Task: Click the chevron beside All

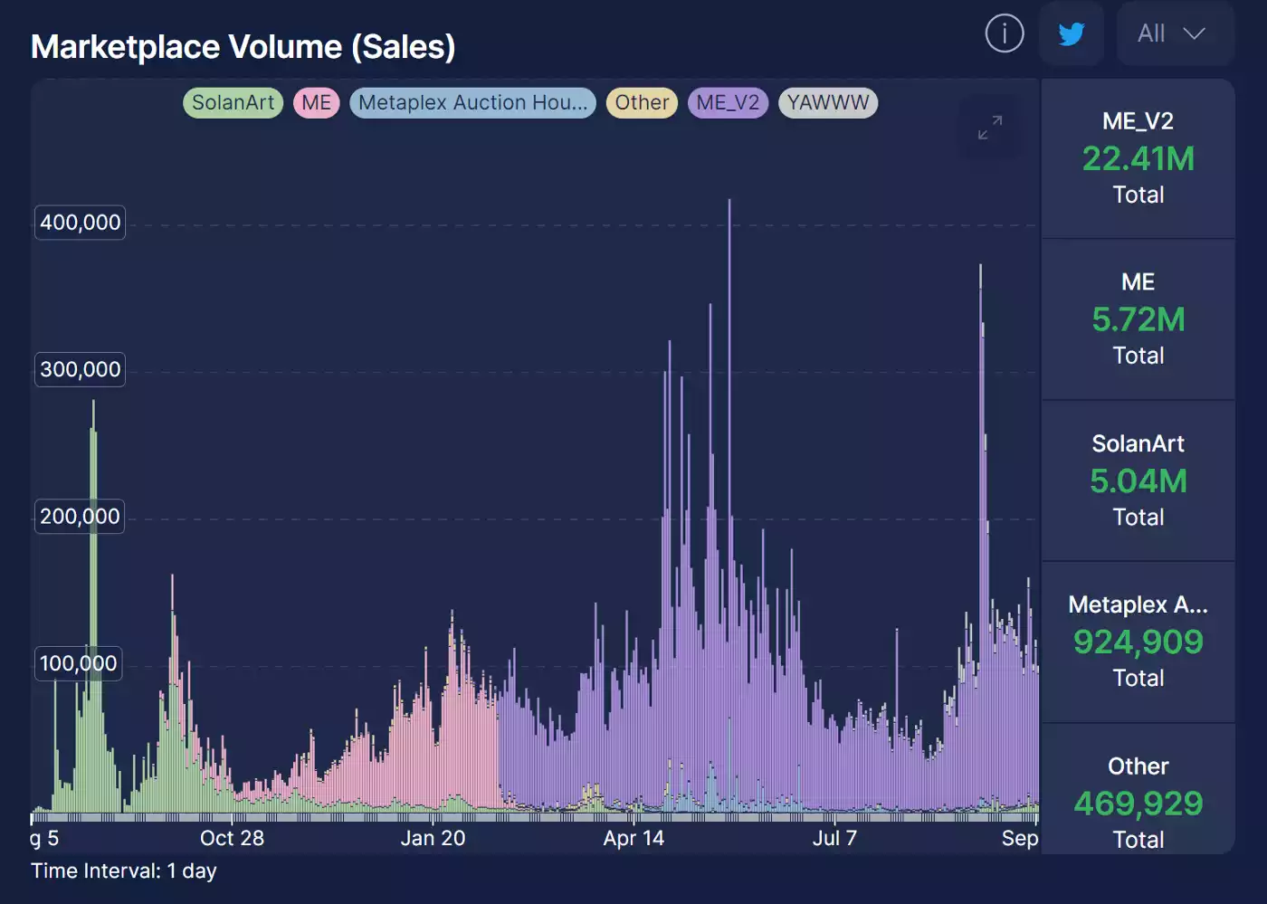Action: tap(1195, 34)
